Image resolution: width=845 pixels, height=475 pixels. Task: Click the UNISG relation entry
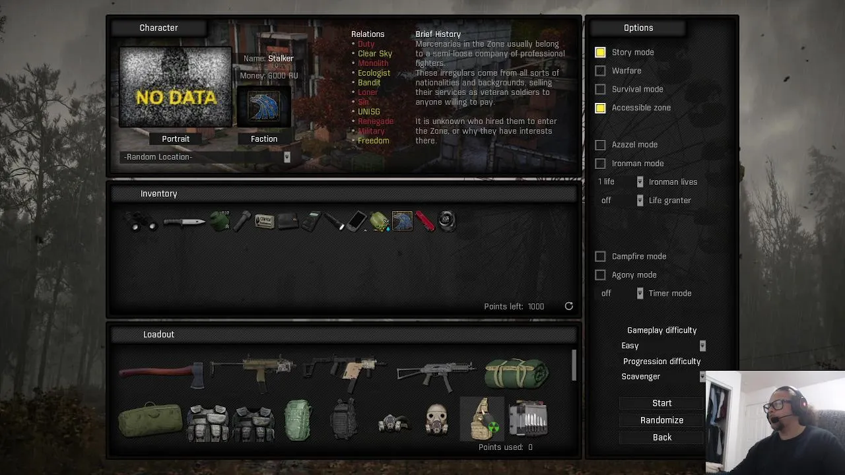click(369, 111)
